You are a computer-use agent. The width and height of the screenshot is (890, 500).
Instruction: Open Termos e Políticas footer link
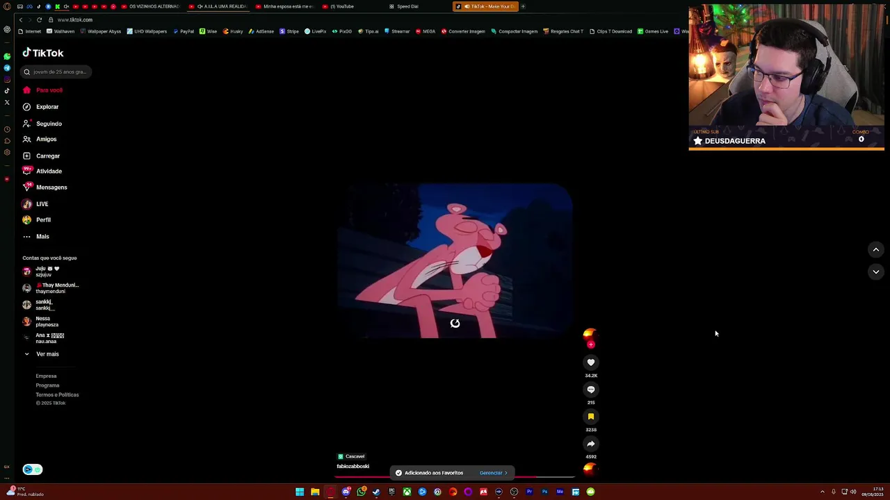[x=57, y=395]
